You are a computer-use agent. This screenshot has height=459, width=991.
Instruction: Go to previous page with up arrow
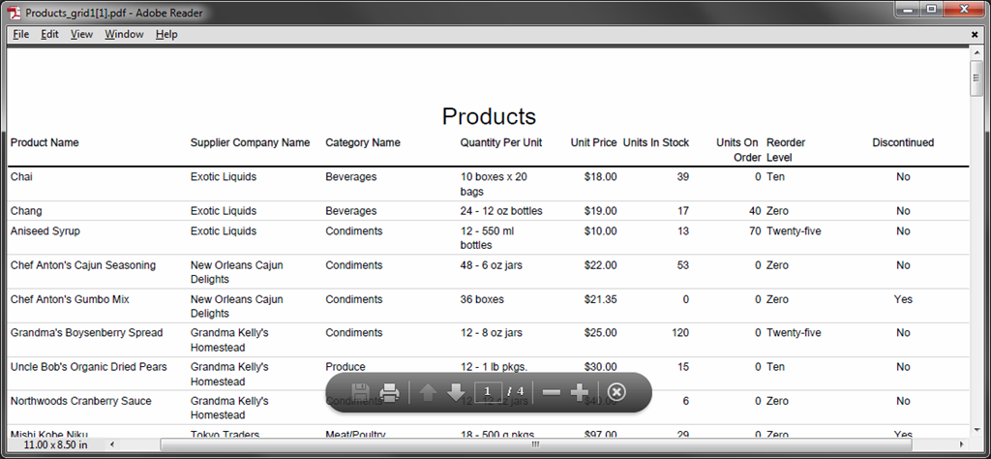point(428,392)
